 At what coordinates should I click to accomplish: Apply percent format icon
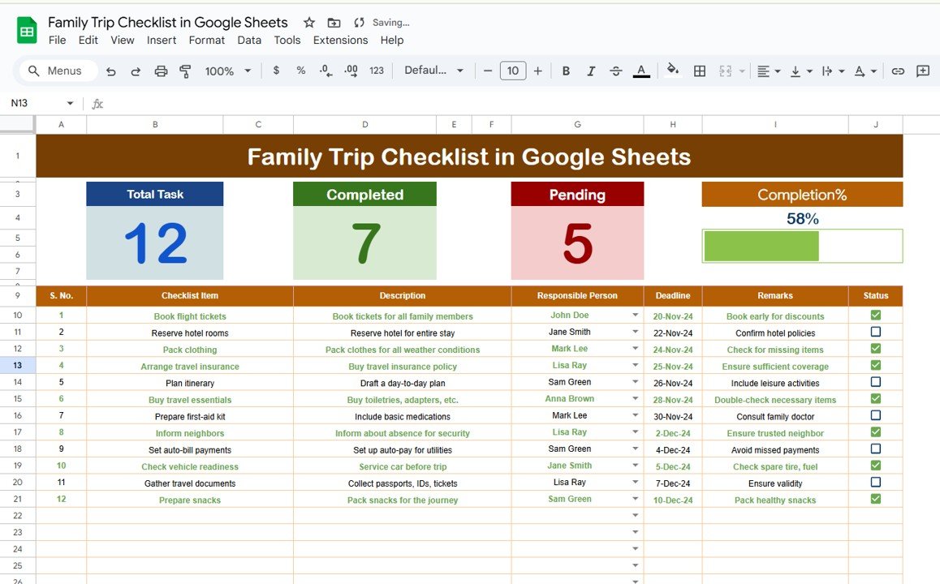(x=301, y=70)
